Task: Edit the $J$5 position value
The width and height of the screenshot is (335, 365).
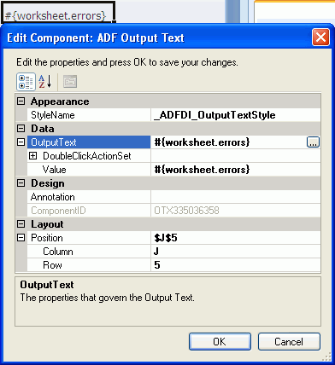Action: tap(236, 238)
